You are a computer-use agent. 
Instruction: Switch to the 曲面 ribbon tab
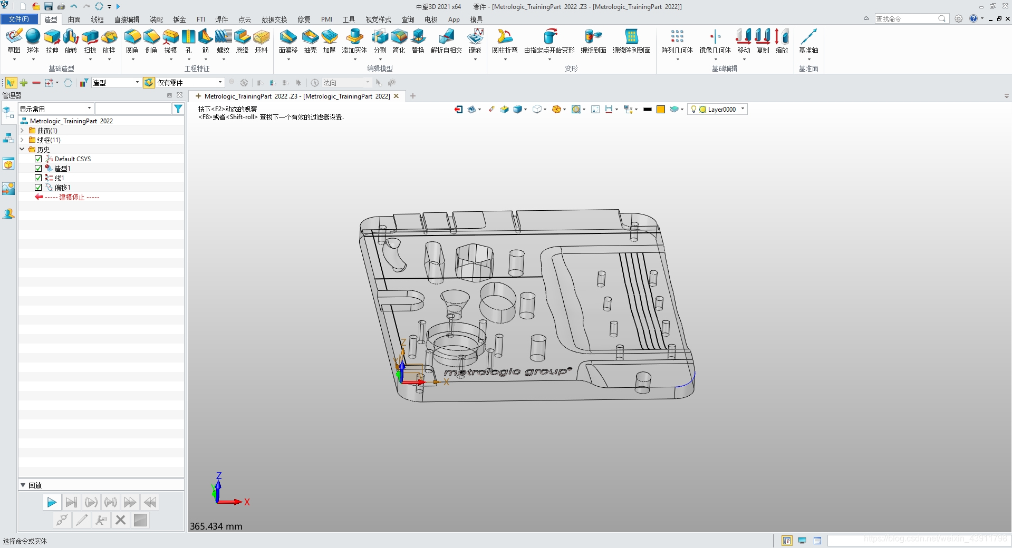click(74, 19)
